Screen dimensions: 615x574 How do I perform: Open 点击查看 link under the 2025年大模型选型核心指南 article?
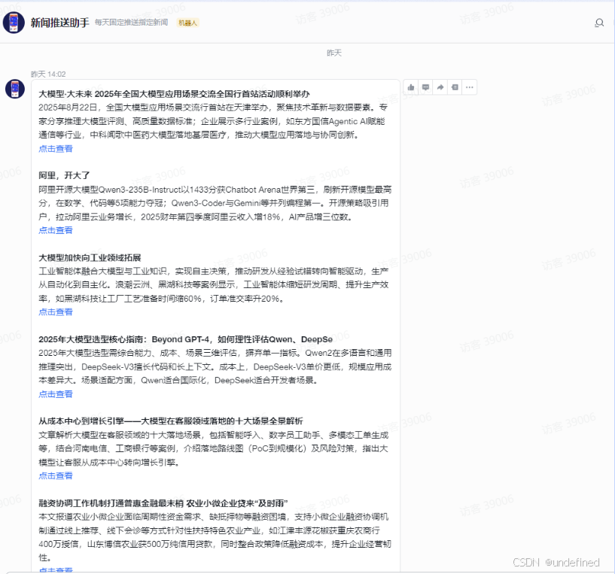click(56, 394)
